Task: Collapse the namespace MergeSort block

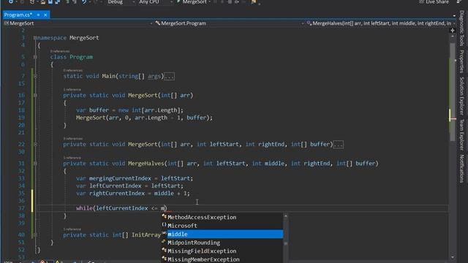Action: point(35,38)
